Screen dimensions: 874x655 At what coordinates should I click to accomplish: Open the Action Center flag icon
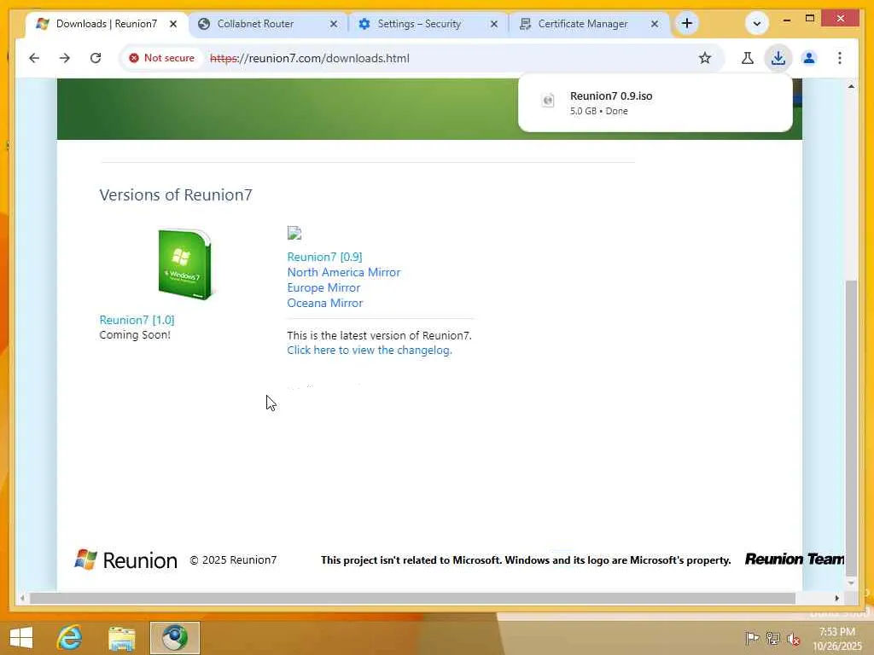point(752,638)
